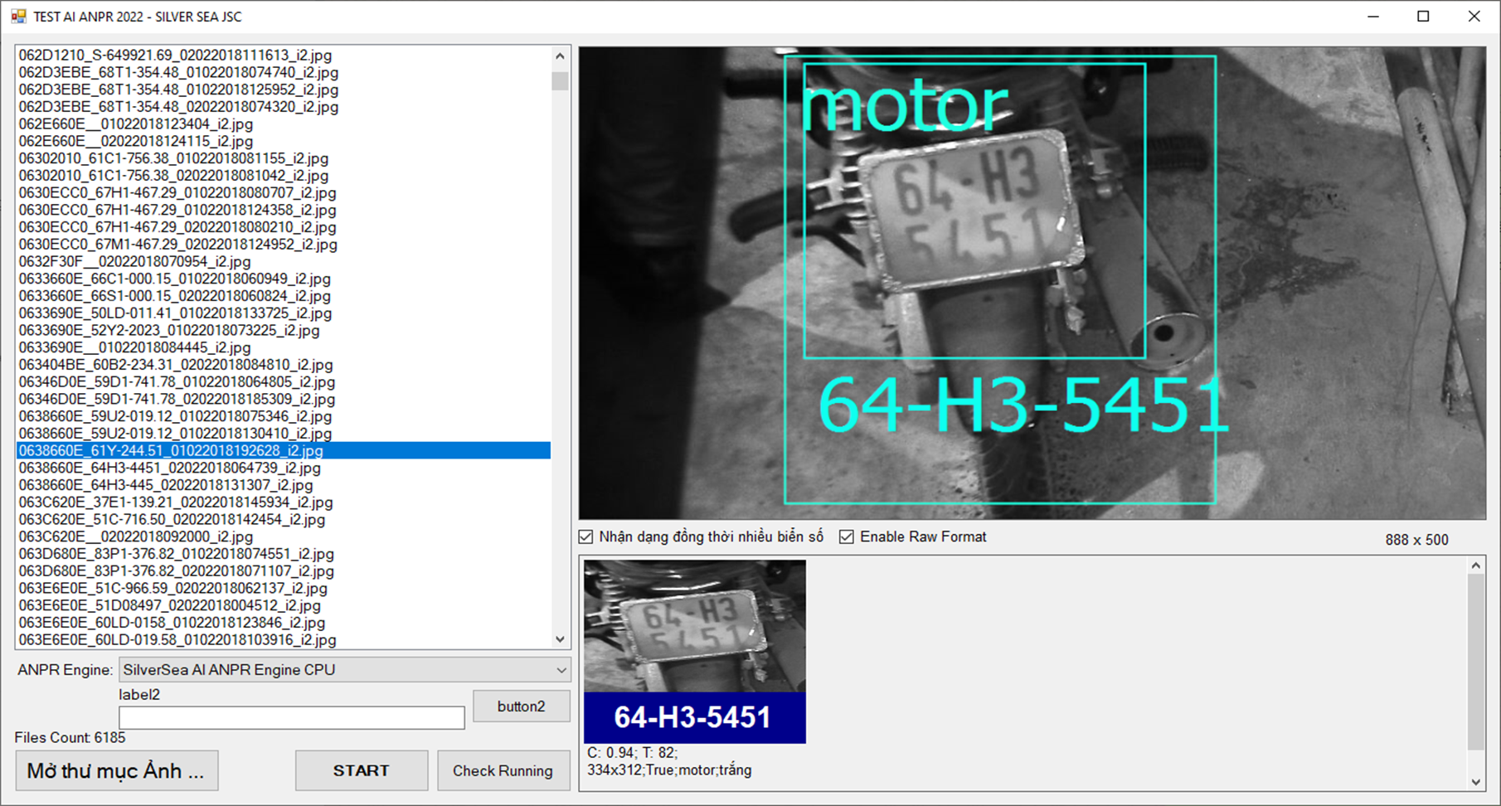Click the text field under label2
This screenshot has height=806, width=1501.
[291, 718]
